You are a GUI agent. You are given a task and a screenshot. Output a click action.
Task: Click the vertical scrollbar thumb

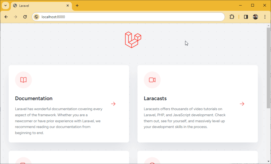[x=268, y=68]
